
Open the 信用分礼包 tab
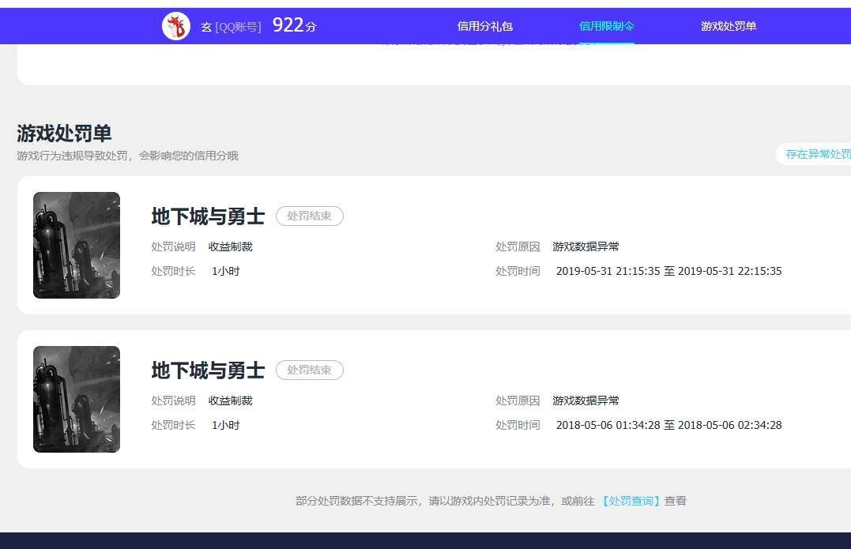[x=484, y=26]
